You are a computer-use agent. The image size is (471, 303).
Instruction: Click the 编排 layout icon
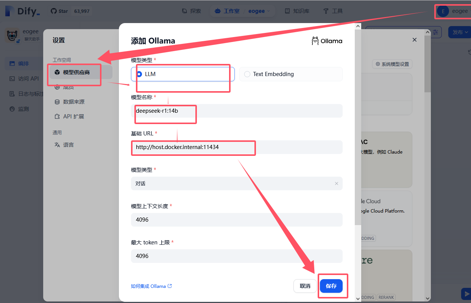(x=12, y=64)
